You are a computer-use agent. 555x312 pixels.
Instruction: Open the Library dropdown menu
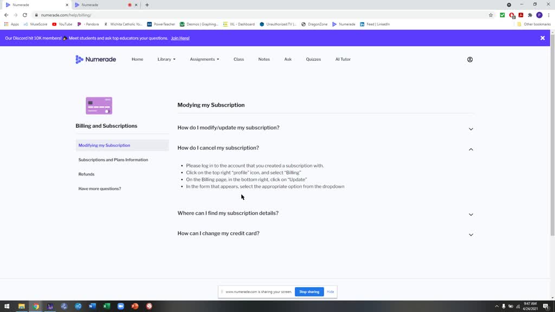click(x=166, y=60)
